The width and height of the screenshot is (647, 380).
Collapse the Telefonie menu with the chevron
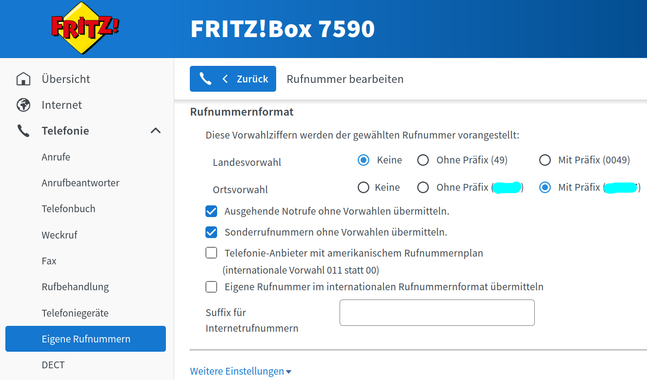point(156,131)
